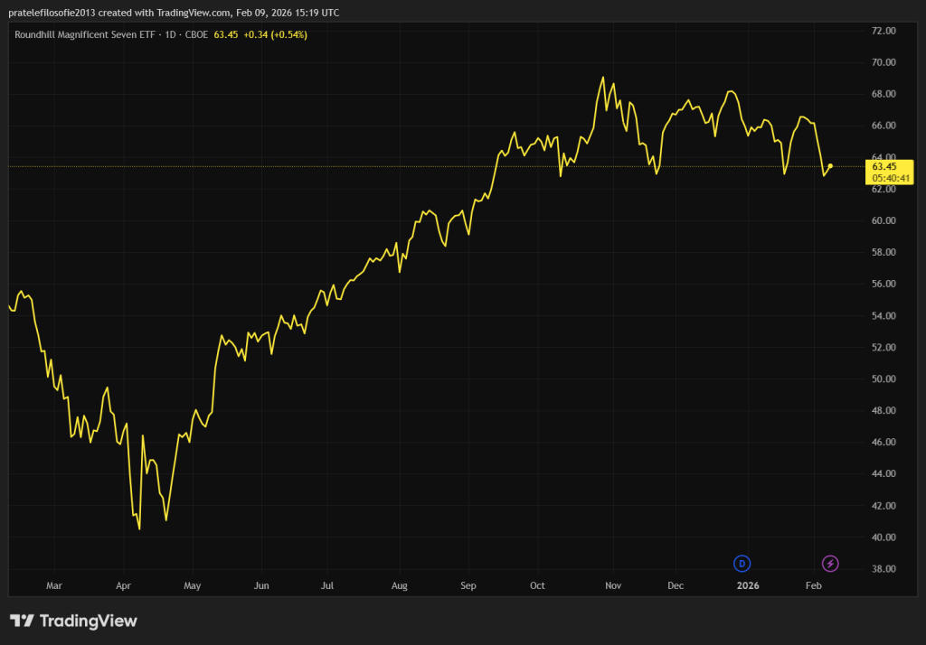Click the last price dot on line
Image resolution: width=926 pixels, height=645 pixels.
pyautogui.click(x=830, y=166)
